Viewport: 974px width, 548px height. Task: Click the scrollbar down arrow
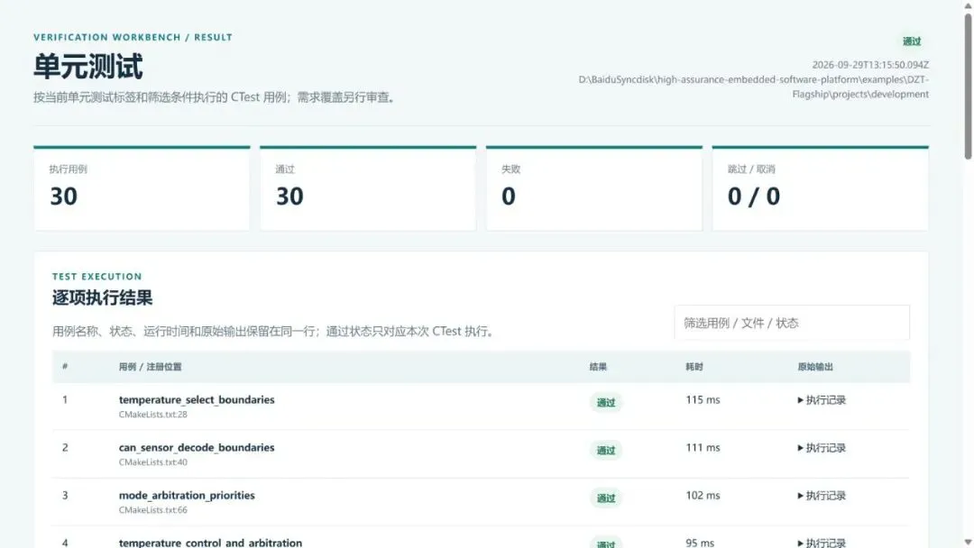coord(968,543)
